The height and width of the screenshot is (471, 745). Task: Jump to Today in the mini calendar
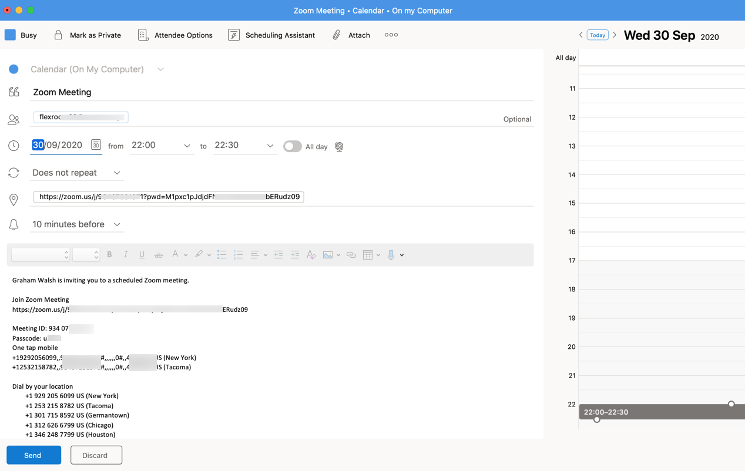(x=597, y=35)
